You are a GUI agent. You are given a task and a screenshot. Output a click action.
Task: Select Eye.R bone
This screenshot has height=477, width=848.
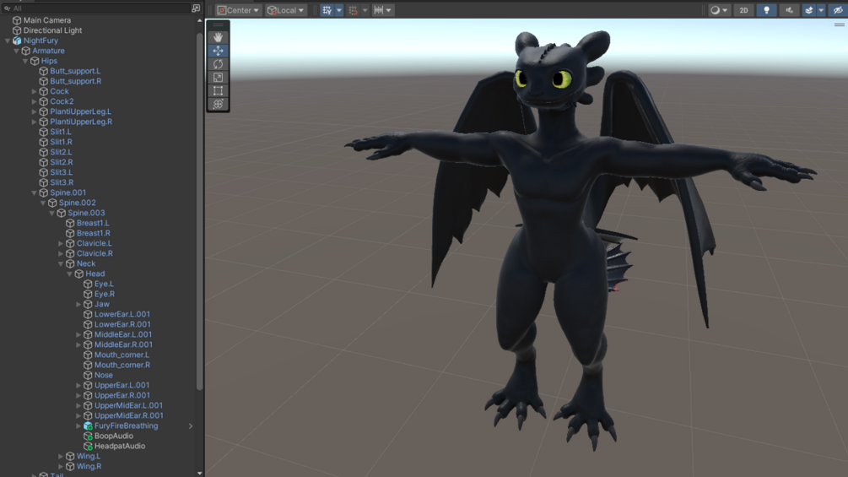coord(105,294)
